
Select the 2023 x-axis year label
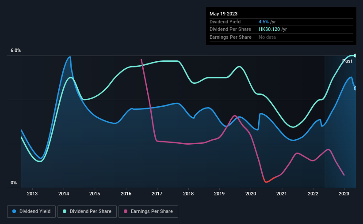344,194
